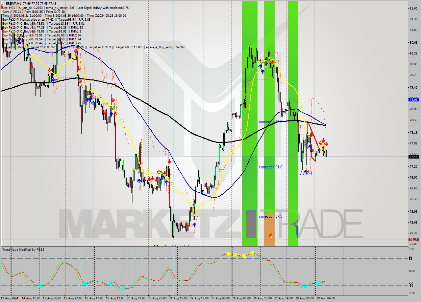
Task: Click the 'C_Entry38: 78.51' line
Action: 43,23
